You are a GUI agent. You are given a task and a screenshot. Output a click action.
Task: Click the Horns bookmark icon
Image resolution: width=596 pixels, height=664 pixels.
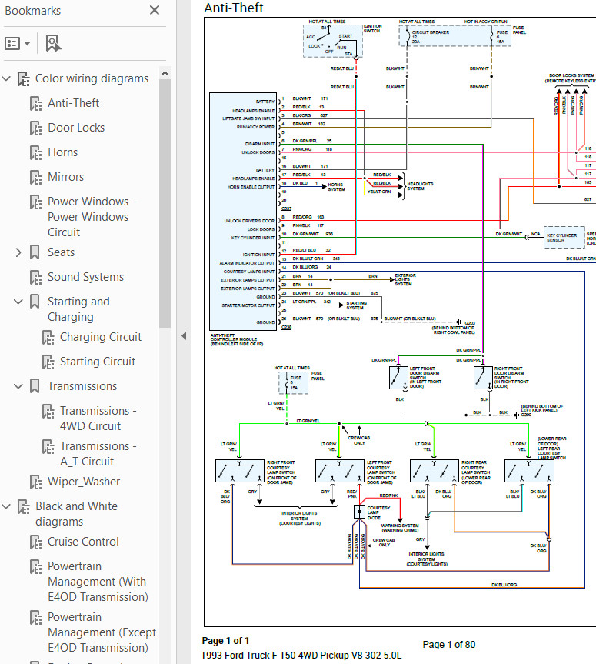(x=36, y=152)
